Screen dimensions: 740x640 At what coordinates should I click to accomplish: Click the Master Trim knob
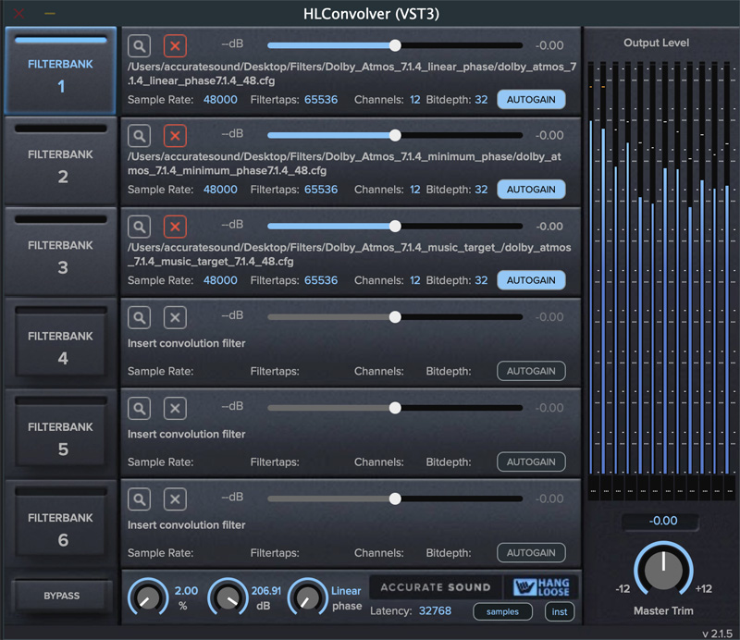coord(662,571)
